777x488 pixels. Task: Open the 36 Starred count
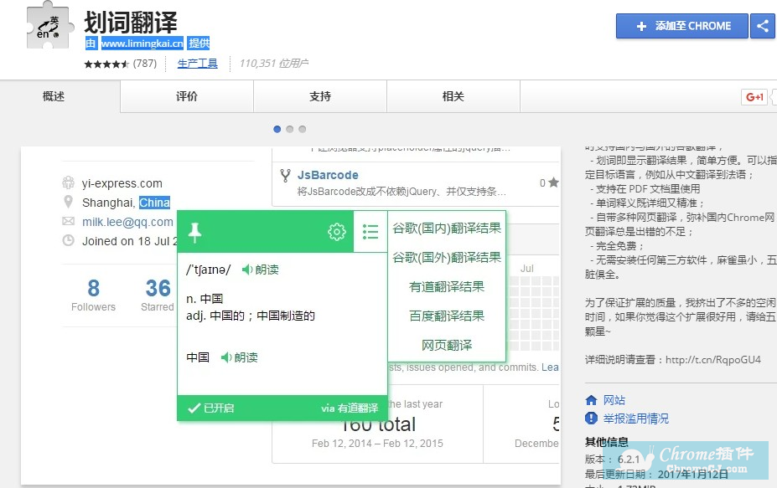pos(158,295)
